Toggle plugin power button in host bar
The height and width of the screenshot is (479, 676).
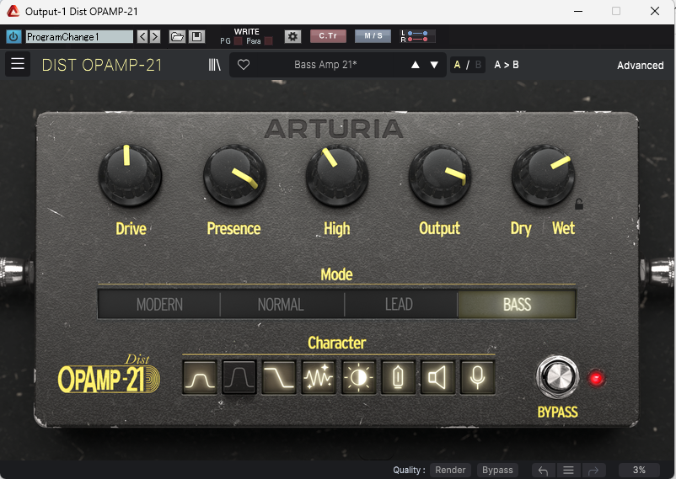[13, 36]
